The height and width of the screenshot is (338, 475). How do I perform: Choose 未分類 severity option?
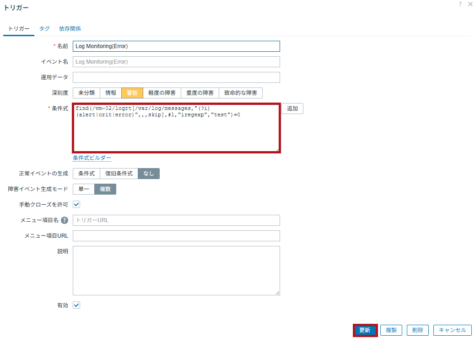86,93
